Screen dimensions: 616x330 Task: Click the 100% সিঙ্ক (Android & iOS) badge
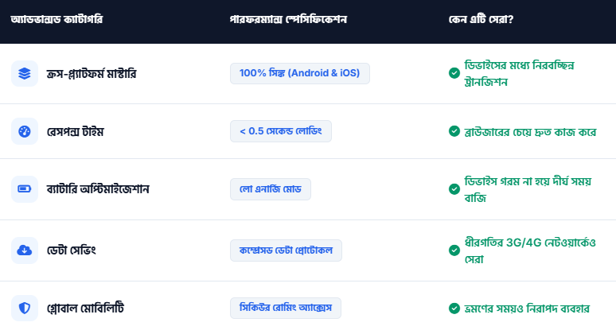click(299, 73)
